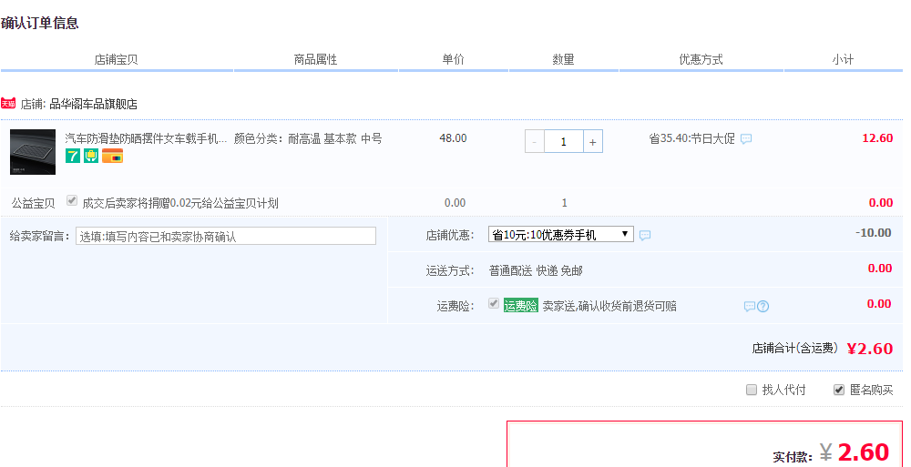Open the car anti-slip mat product thumbnail
Image resolution: width=911 pixels, height=467 pixels.
coord(33,152)
